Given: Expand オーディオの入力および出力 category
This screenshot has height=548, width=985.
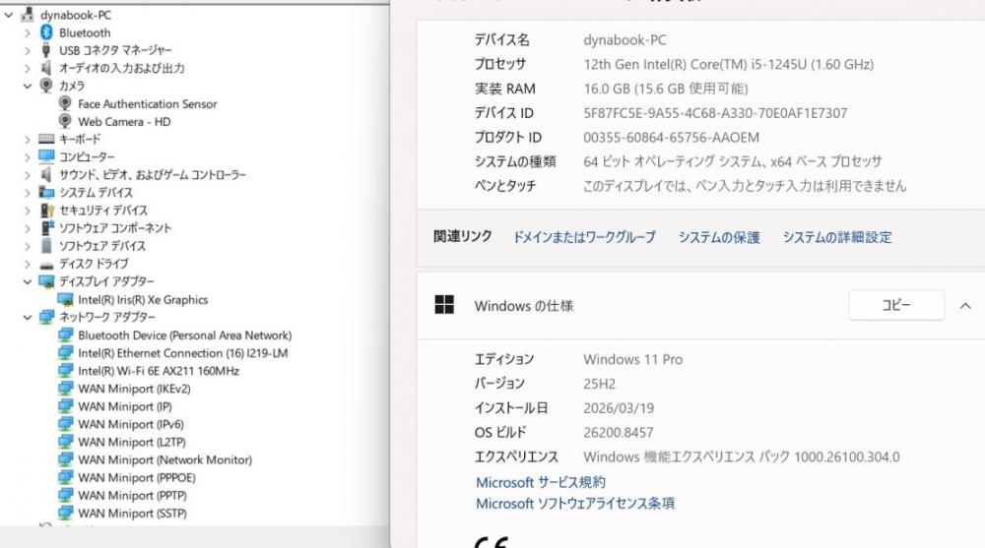Looking at the screenshot, I should coord(27,68).
